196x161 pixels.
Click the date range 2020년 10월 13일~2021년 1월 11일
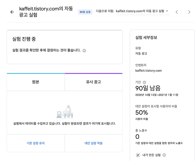(157, 95)
